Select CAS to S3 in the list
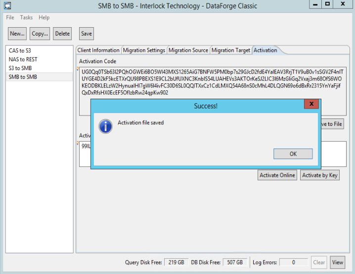This screenshot has width=355, height=274. 20,50
